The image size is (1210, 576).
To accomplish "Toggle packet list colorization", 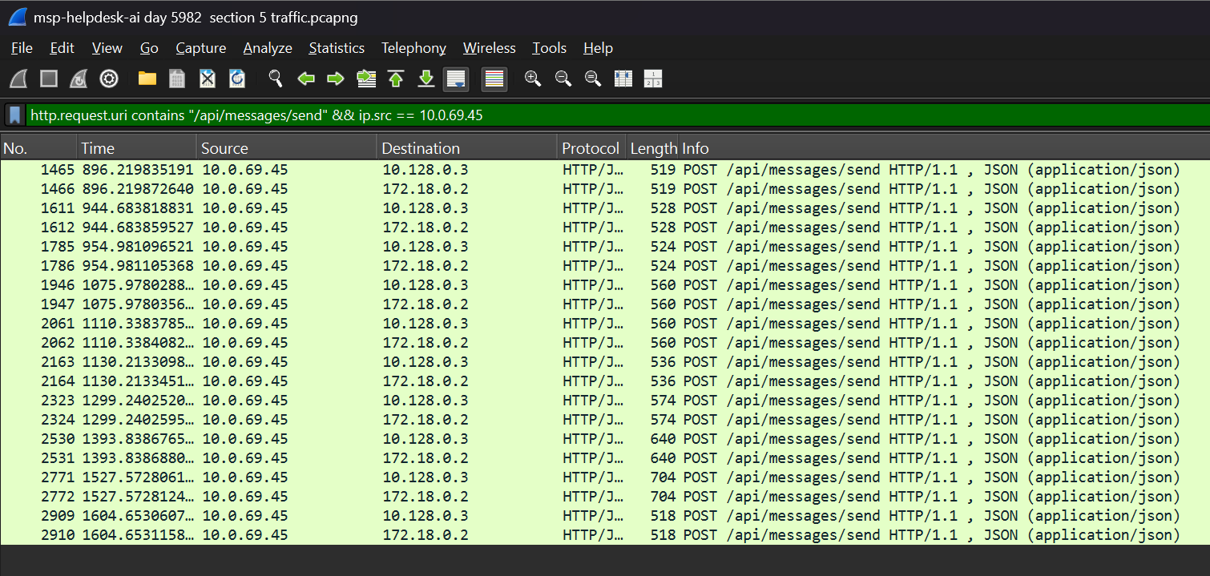I will click(494, 79).
